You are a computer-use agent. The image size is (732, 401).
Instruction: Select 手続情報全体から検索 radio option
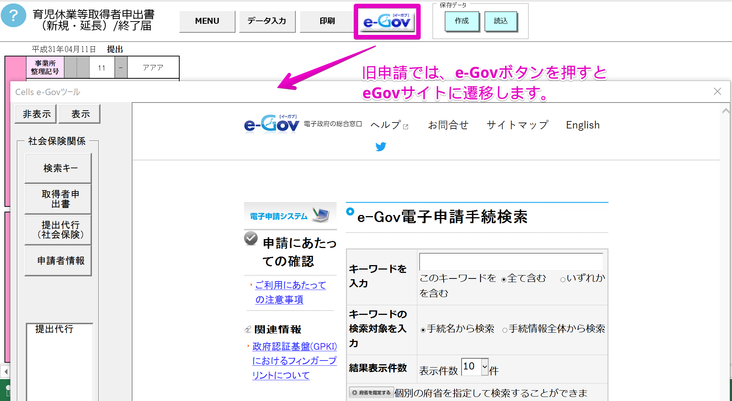pyautogui.click(x=505, y=330)
